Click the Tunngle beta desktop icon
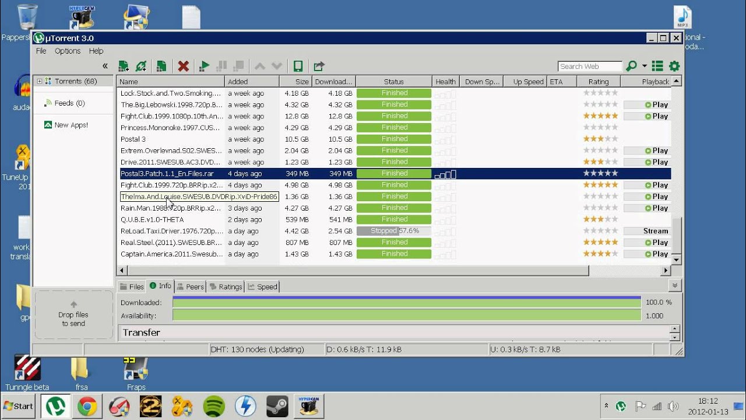746x420 pixels. tap(27, 373)
